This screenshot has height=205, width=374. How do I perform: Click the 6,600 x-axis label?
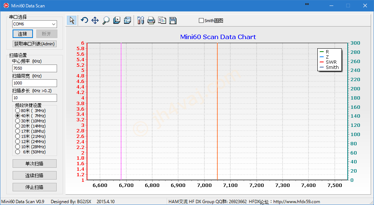coord(100,185)
